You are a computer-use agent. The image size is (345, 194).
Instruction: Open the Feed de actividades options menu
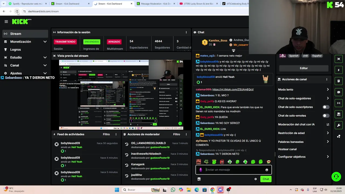pyautogui.click(x=116, y=134)
